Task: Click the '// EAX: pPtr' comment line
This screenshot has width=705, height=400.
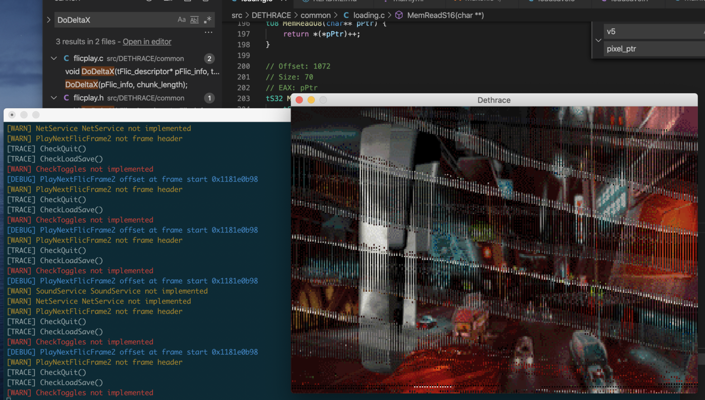Action: pos(292,88)
